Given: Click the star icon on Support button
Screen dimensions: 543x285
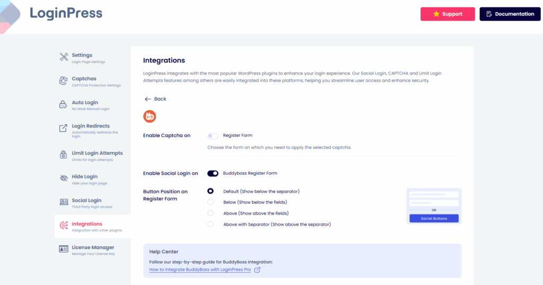Looking at the screenshot, I should [x=436, y=14].
